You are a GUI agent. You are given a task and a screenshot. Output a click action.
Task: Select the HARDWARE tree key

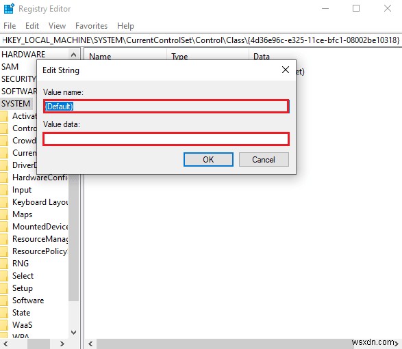click(x=23, y=54)
